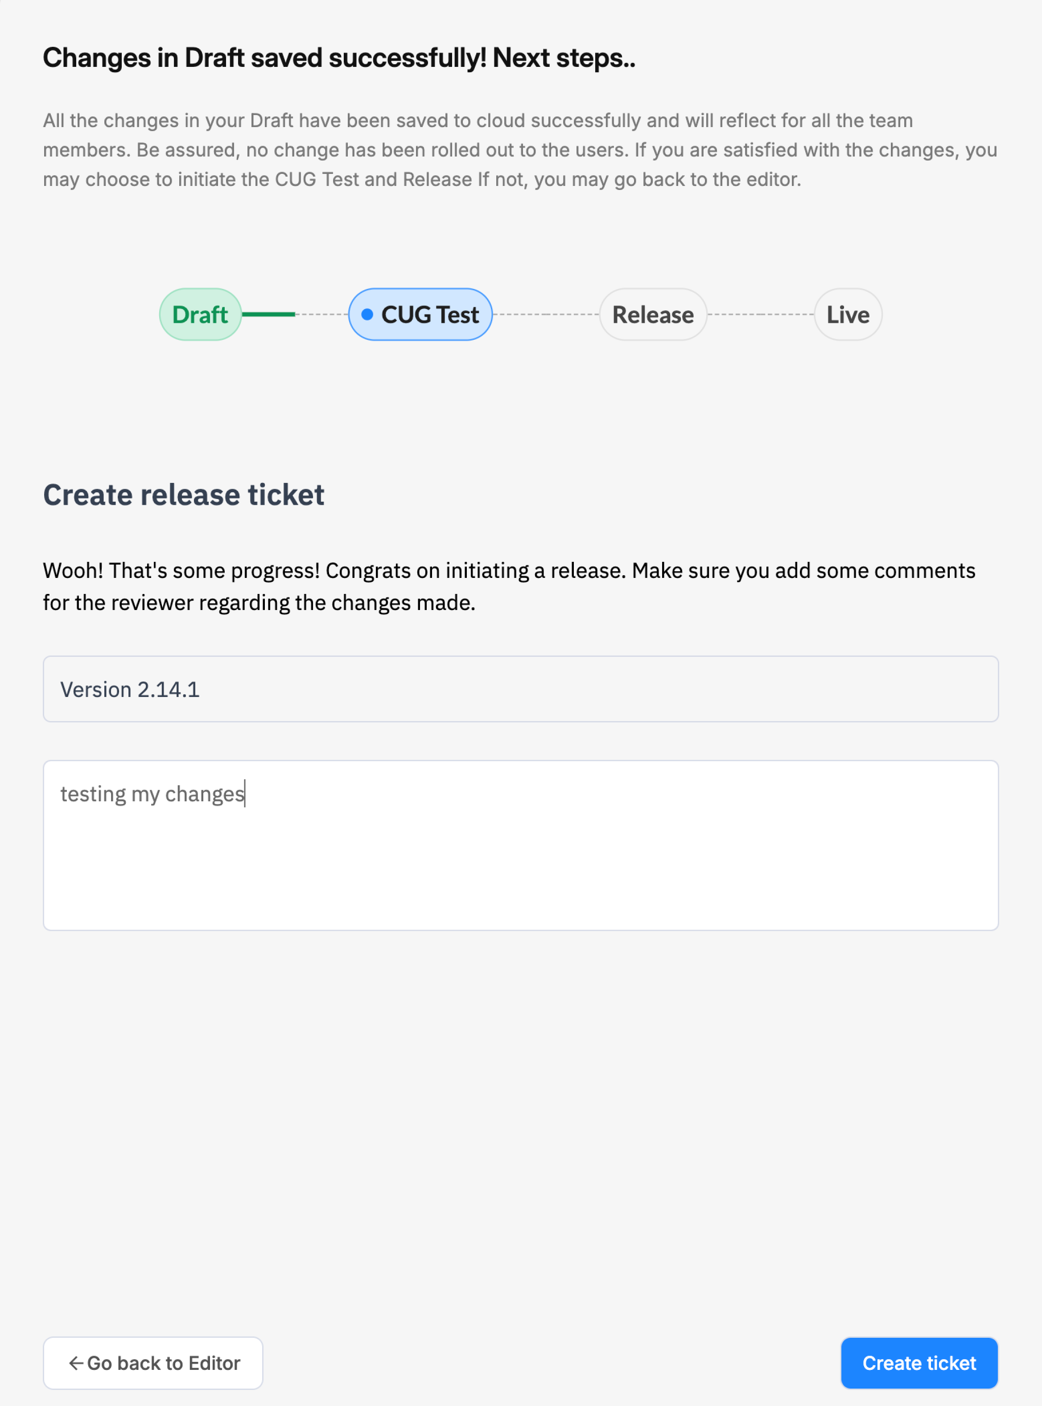Click the left arrow icon beside Go back

pos(76,1363)
